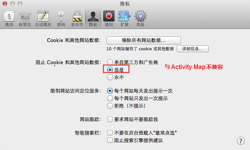The height and width of the screenshot is (150, 250).
Task: Switch to the 标签页 Tabs pane
Action: pyautogui.click(x=25, y=19)
